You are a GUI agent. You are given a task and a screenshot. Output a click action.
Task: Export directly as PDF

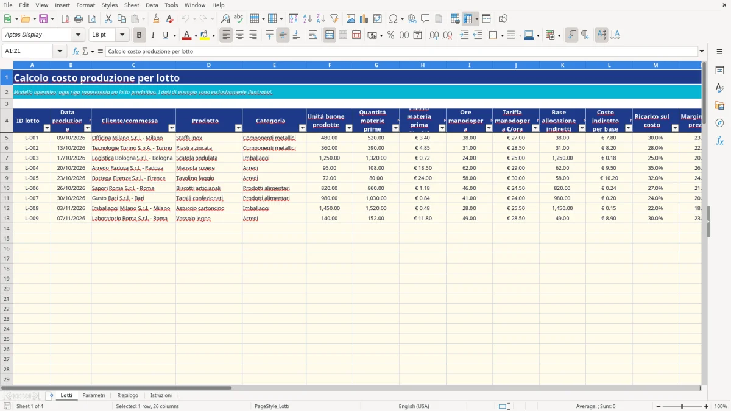[65, 19]
